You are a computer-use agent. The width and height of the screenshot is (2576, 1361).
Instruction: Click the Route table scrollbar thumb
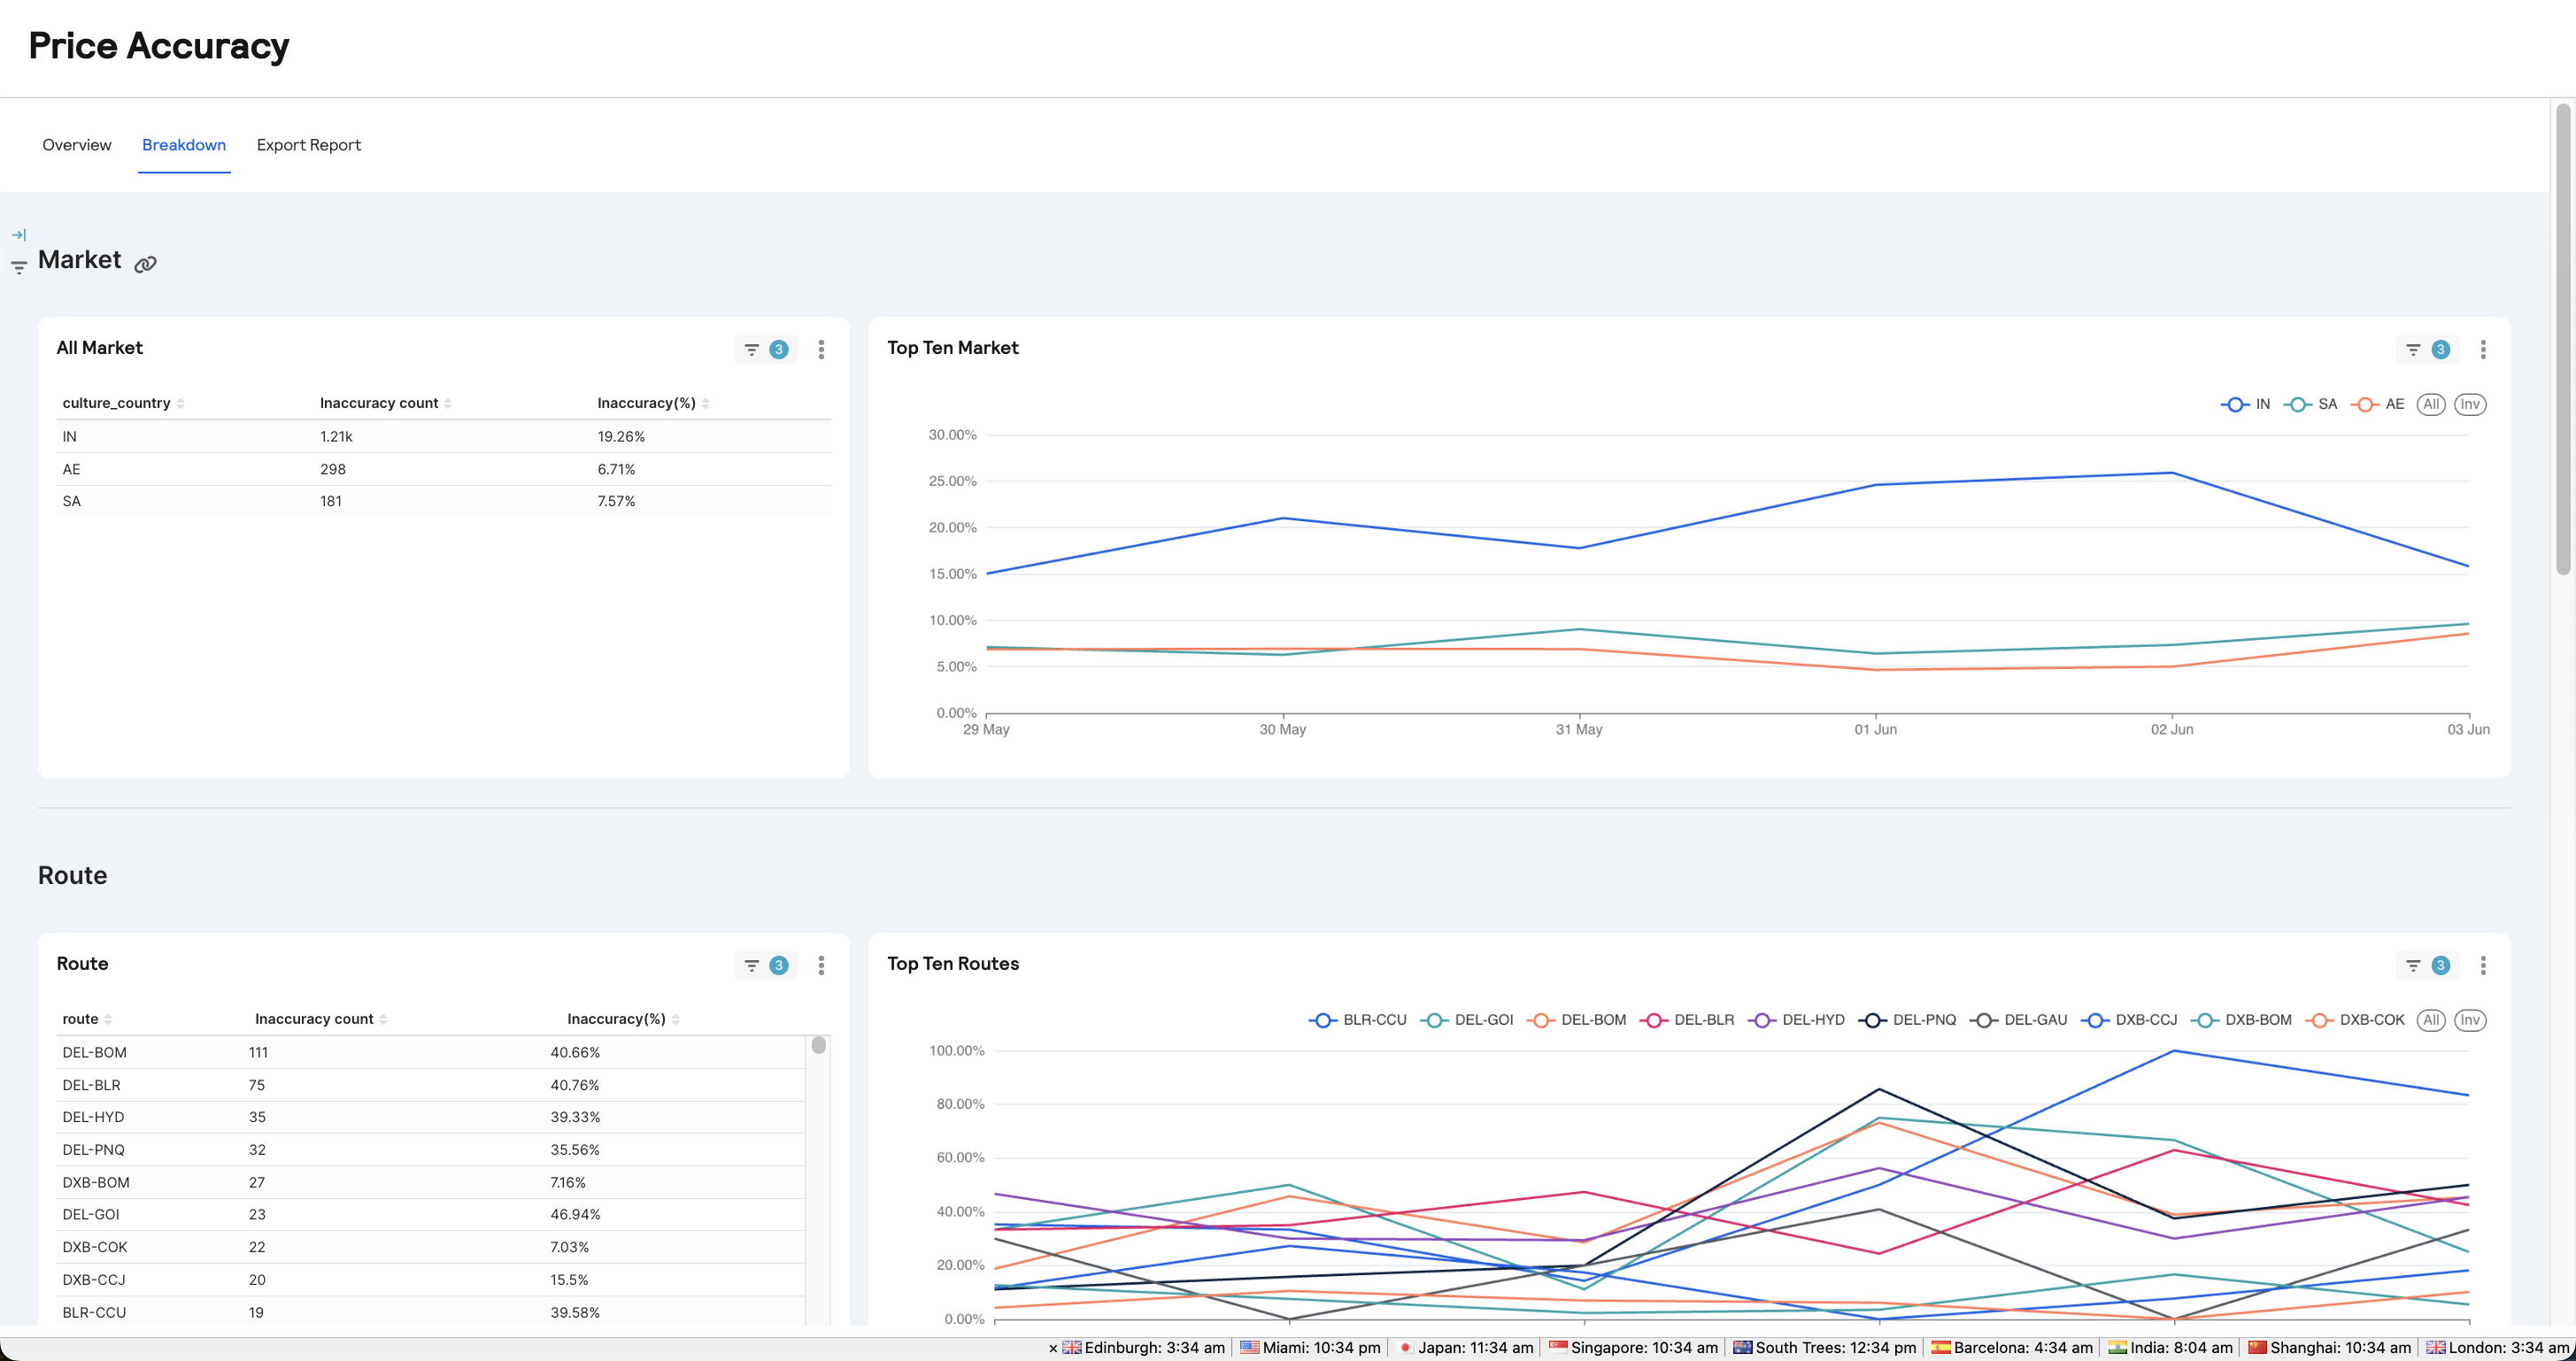(819, 1046)
